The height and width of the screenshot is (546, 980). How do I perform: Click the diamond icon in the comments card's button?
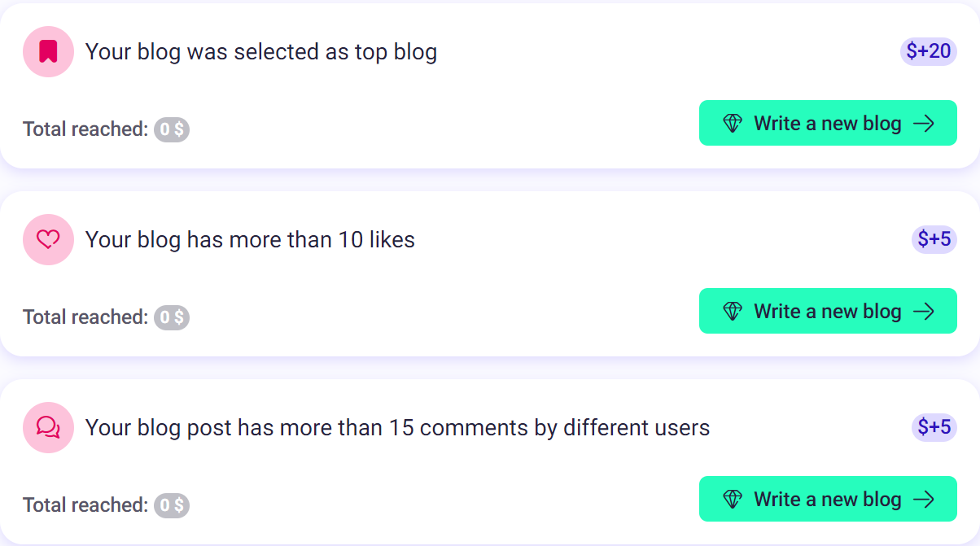[733, 500]
